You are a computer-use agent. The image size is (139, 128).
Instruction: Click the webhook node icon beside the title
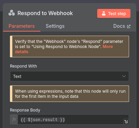tap(12, 13)
